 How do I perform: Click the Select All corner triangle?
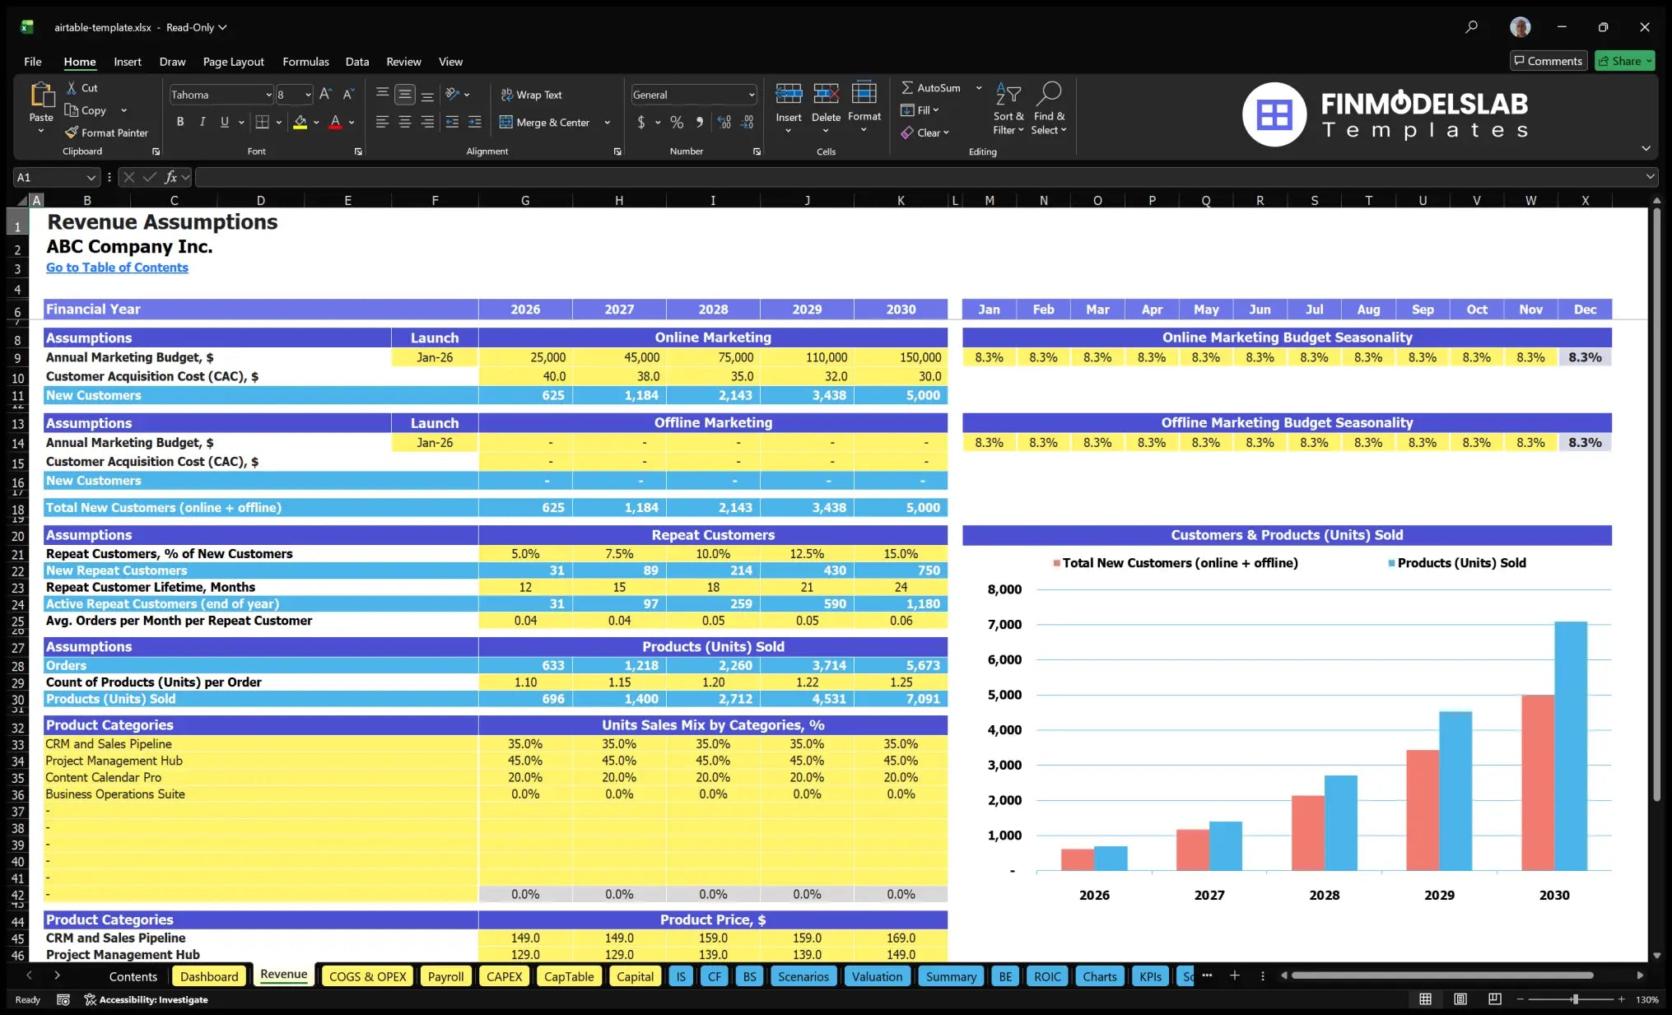point(22,200)
